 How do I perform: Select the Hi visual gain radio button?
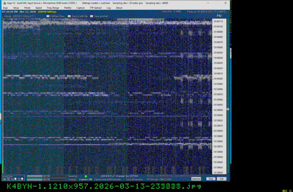point(22,179)
